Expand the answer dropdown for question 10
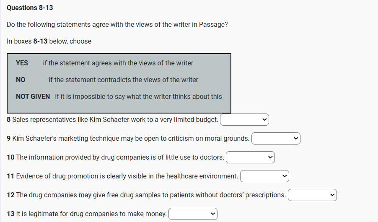The width and height of the screenshot is (378, 222). point(250,157)
